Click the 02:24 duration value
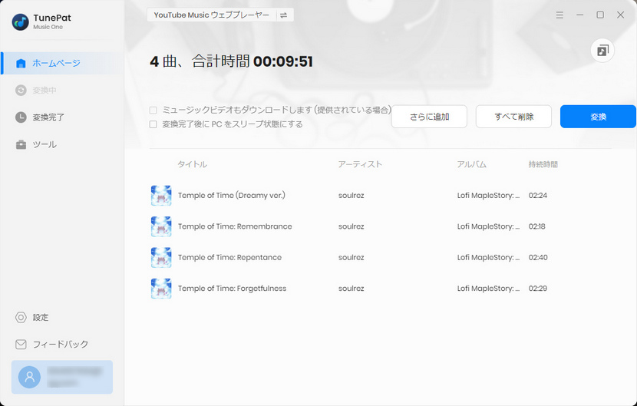Screen dimensions: 637x406 tap(538, 196)
